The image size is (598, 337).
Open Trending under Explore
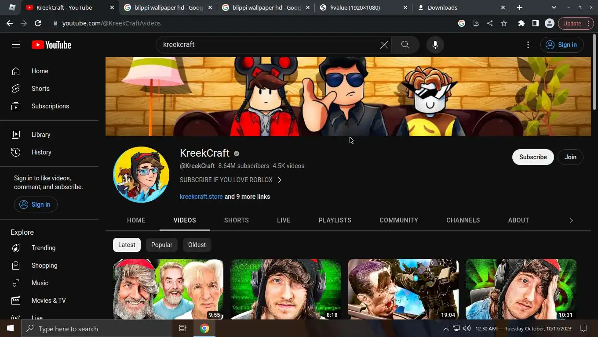pos(49,248)
